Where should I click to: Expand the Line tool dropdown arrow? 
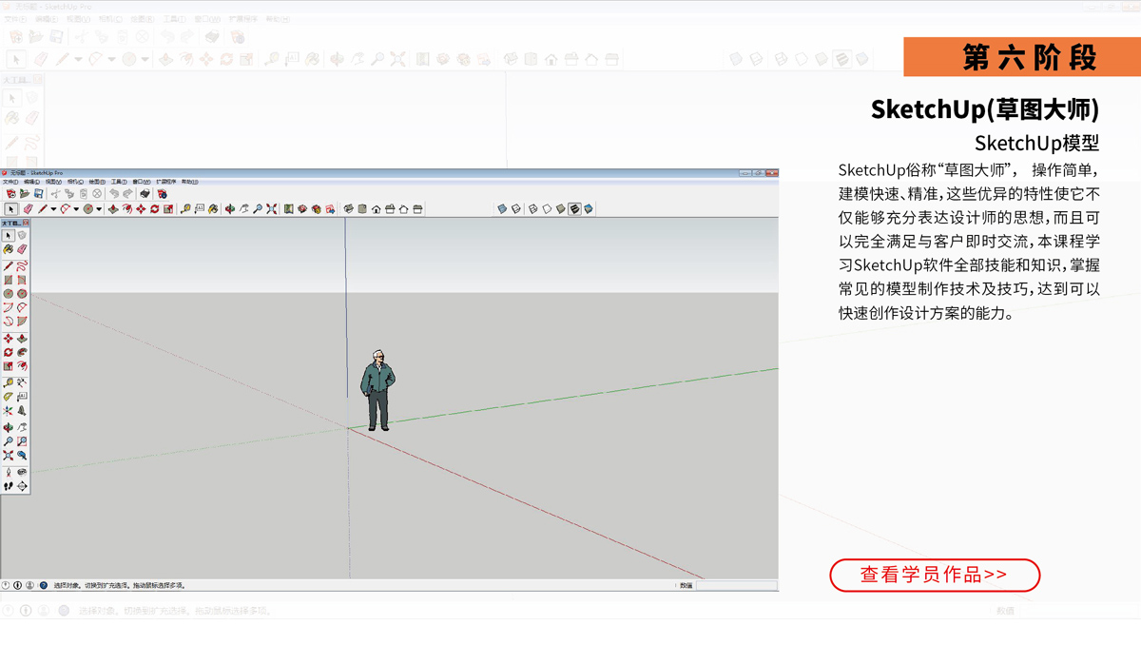click(x=53, y=209)
